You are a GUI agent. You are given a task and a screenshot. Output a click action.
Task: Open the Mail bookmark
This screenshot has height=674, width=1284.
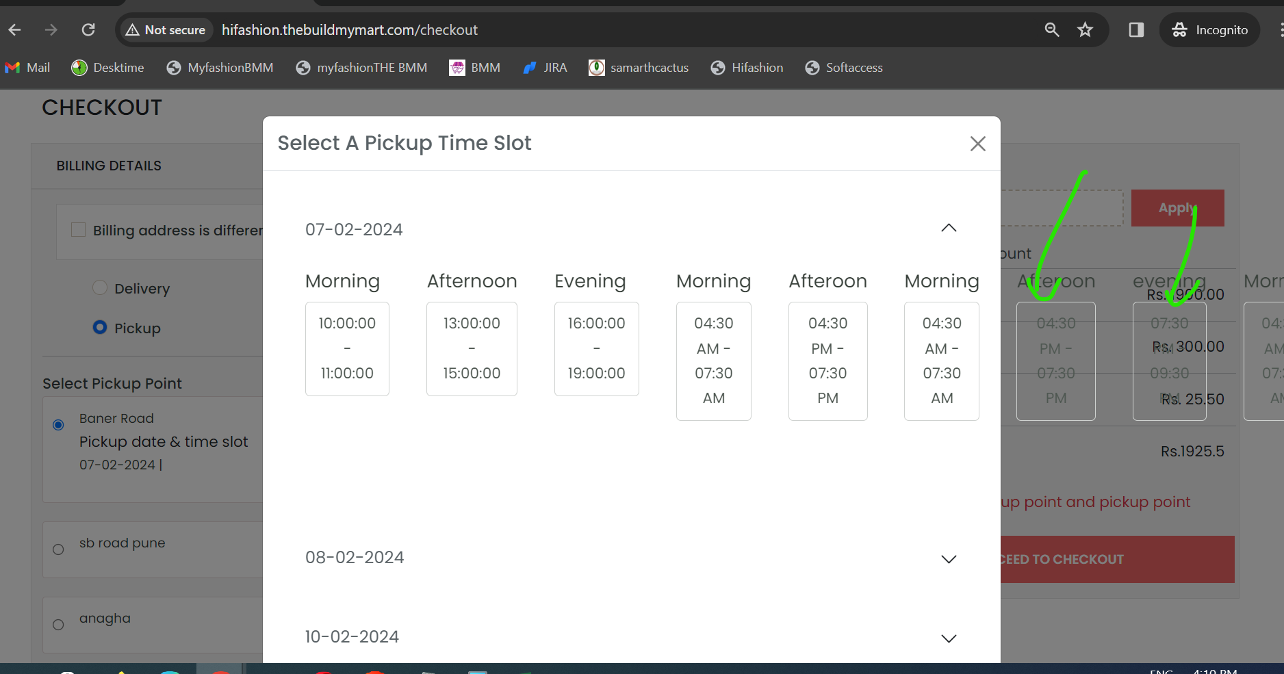point(27,68)
